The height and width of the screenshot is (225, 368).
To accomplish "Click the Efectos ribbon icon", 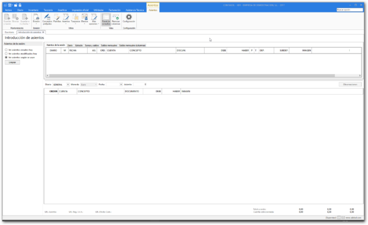I will [84, 19].
